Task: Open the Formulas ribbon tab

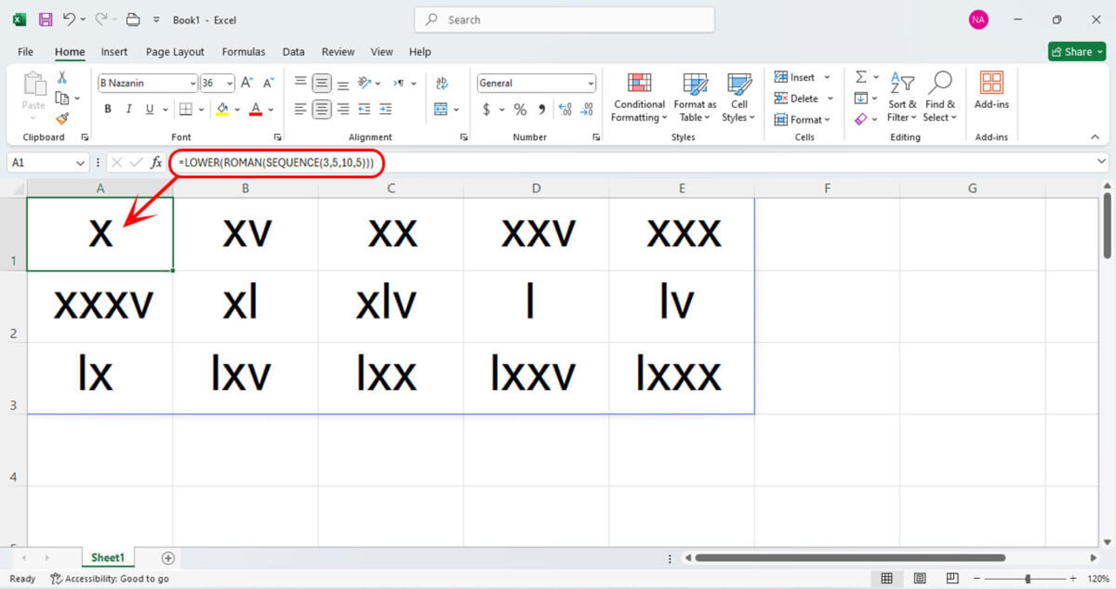Action: tap(243, 52)
